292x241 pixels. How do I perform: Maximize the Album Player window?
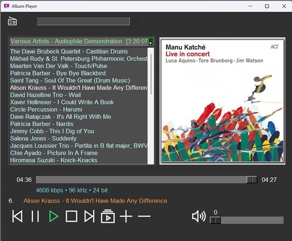(x=267, y=6)
